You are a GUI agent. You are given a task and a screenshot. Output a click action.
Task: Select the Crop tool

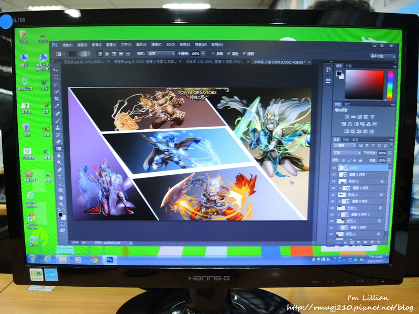click(57, 99)
